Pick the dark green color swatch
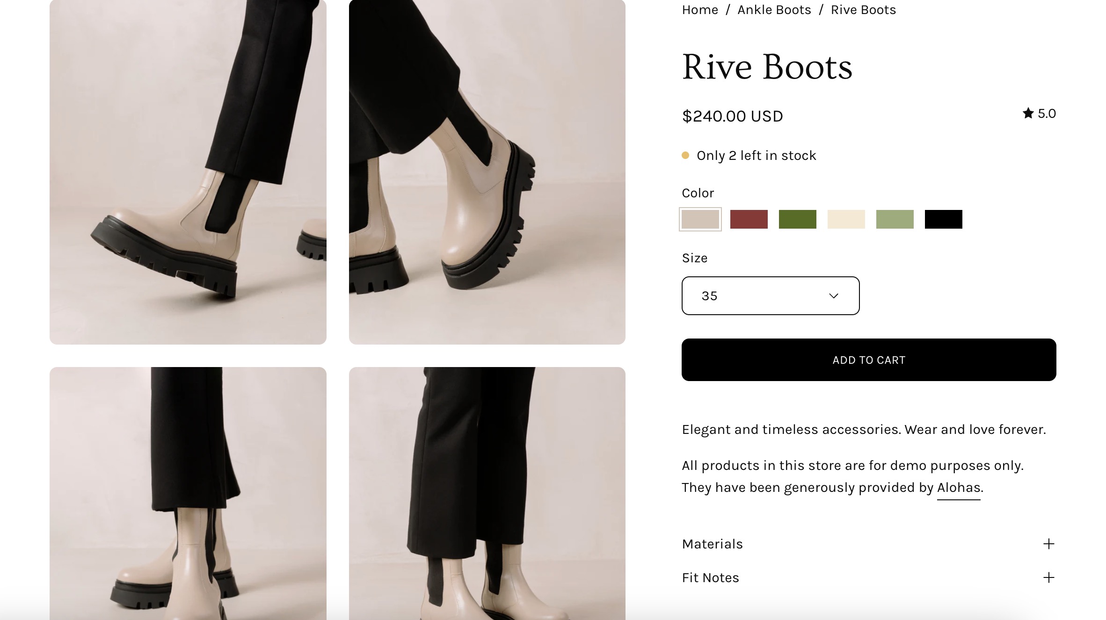This screenshot has height=620, width=1106. [797, 219]
